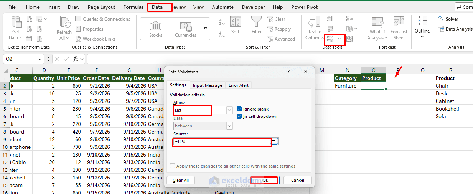
Task: Switch to the Insert tab
Action: pos(54,7)
